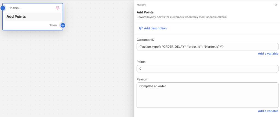Click the ACTION label atop the panel
This screenshot has height=117, width=280.
[x=141, y=5]
